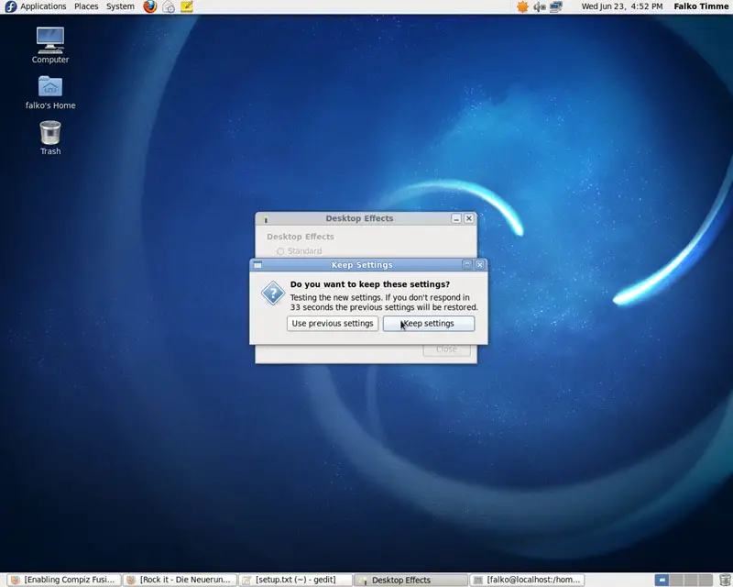Viewport: 733px width, 587px height.
Task: Minimize the Desktop Effects window
Action: [x=456, y=218]
